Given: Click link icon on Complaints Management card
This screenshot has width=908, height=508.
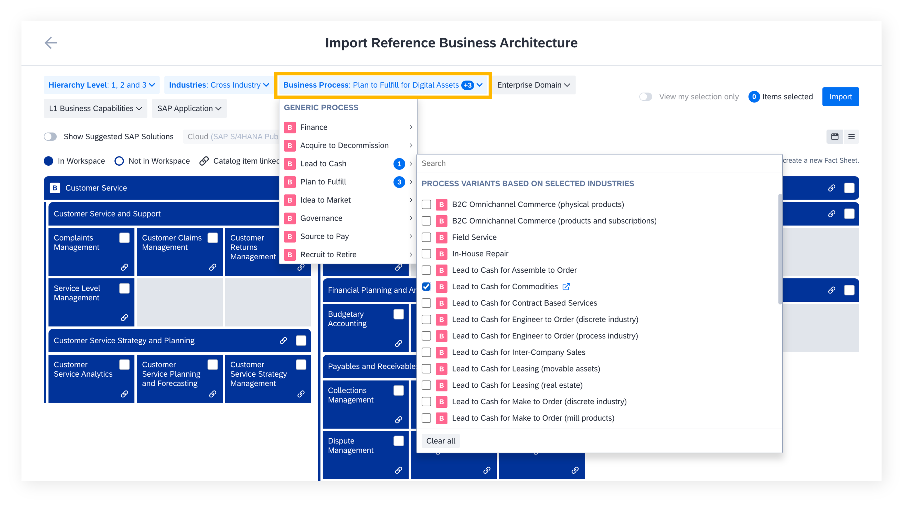Looking at the screenshot, I should tap(124, 267).
